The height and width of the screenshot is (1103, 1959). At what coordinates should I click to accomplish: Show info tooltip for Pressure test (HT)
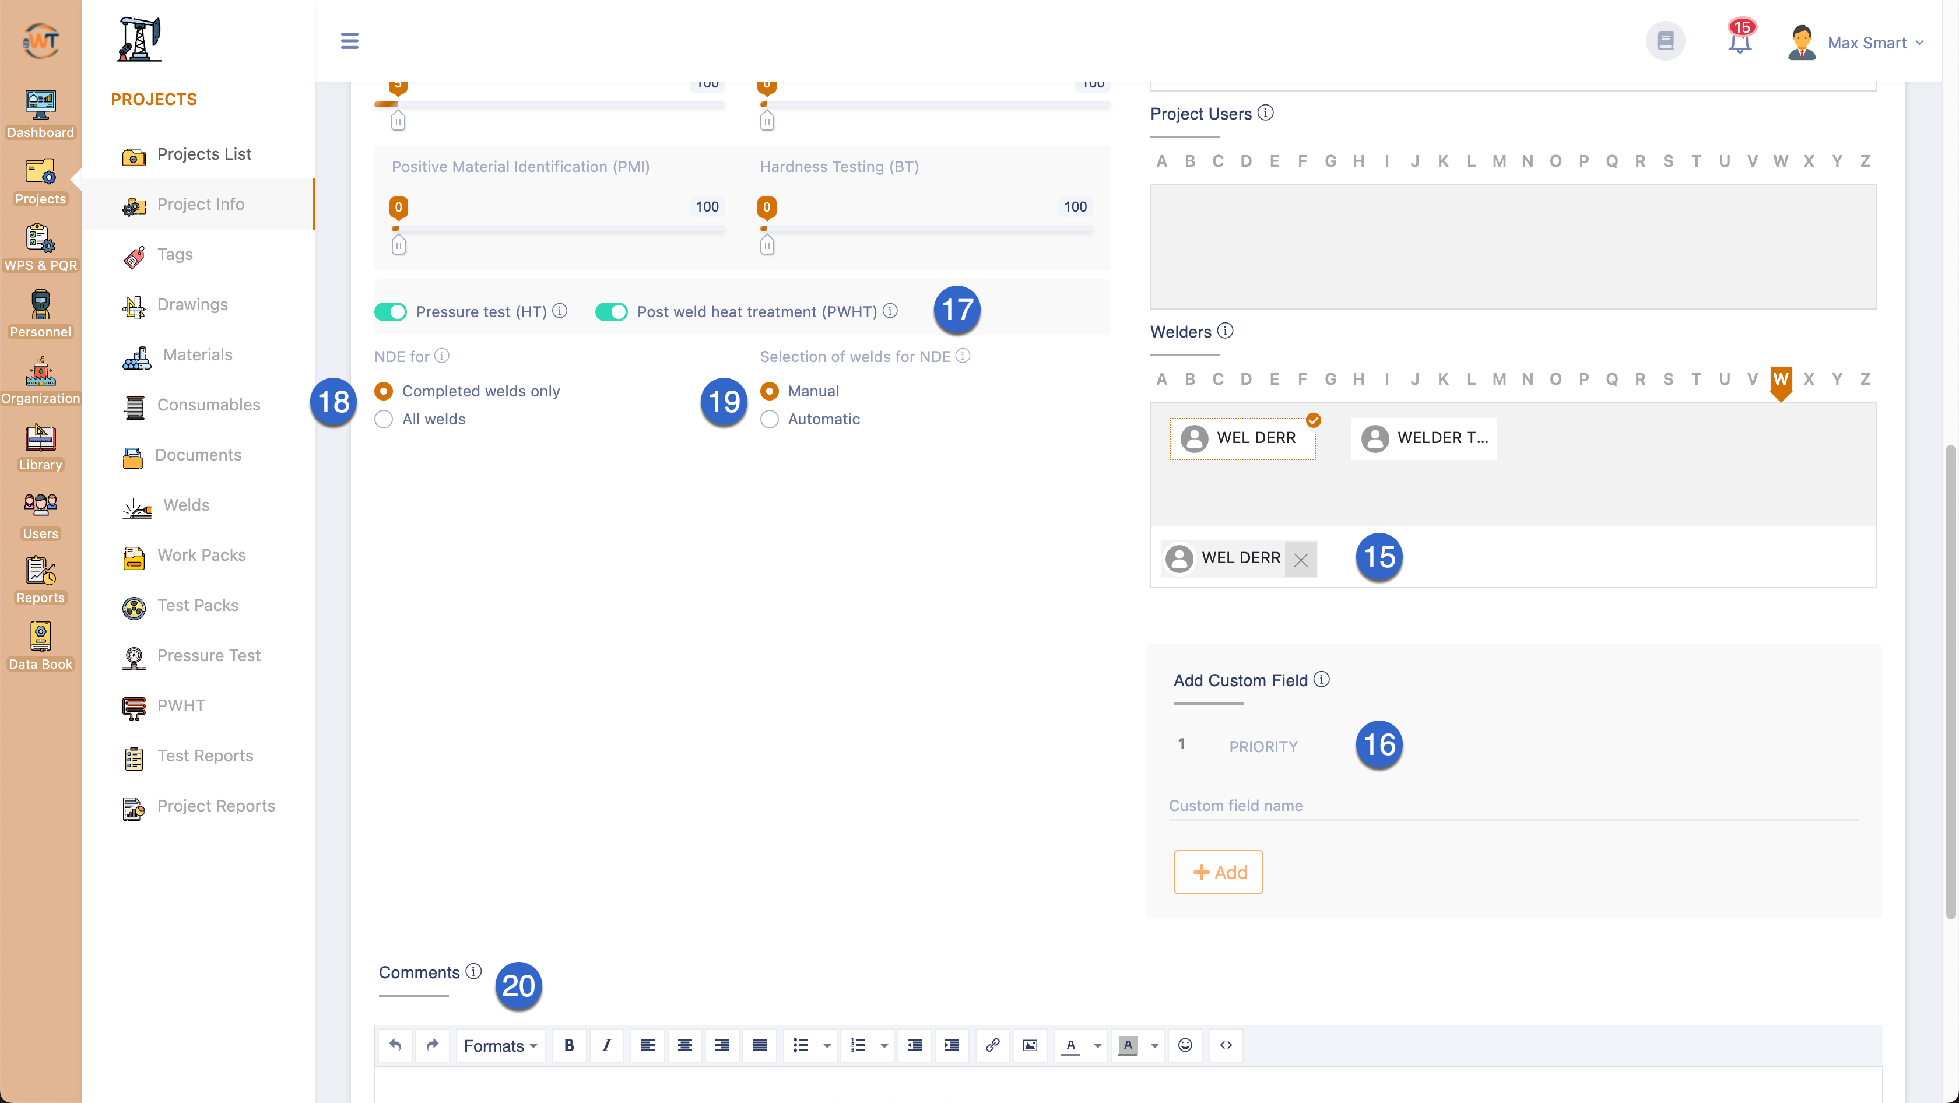click(x=560, y=311)
